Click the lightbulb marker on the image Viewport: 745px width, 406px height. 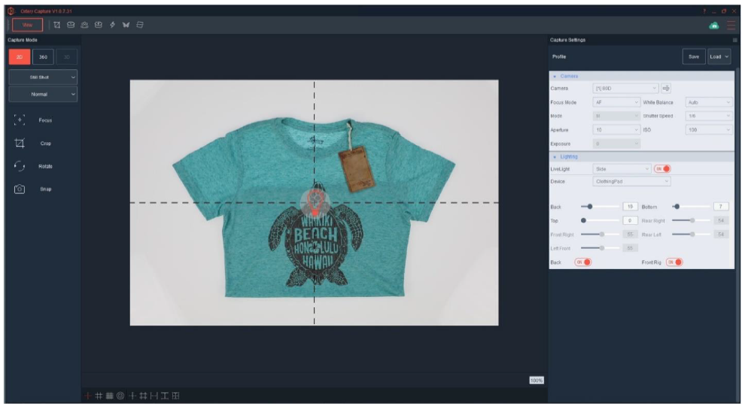pos(315,202)
